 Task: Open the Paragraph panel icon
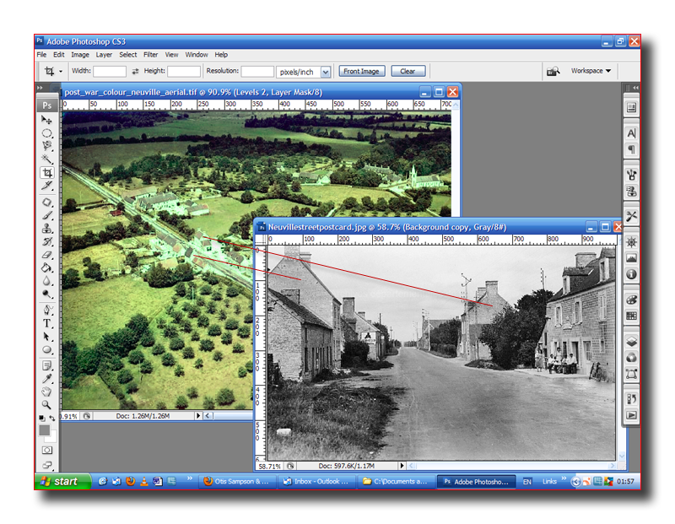coord(631,149)
